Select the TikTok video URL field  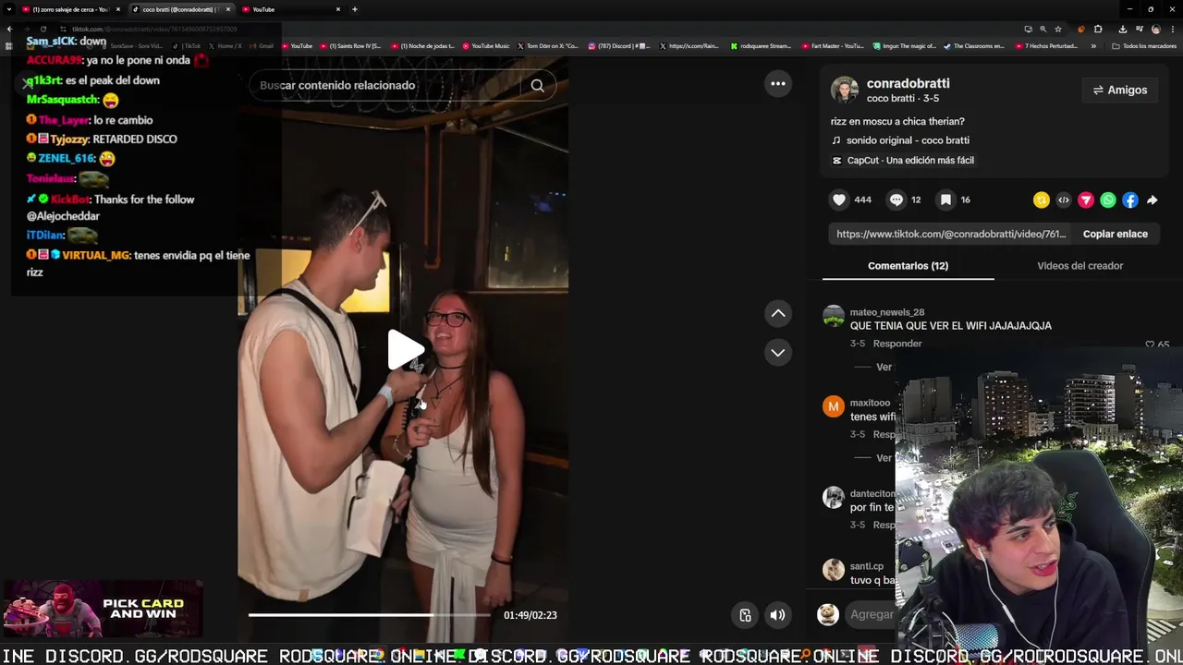pyautogui.click(x=952, y=234)
